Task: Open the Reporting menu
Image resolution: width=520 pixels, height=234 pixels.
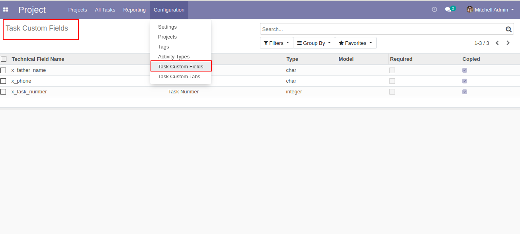Action: click(x=135, y=10)
